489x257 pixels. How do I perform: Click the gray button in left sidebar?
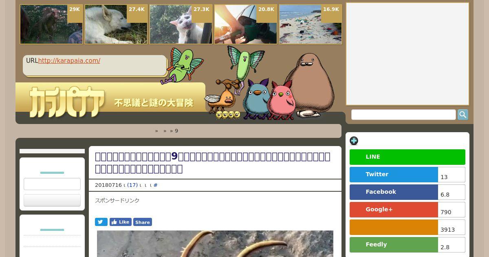52,200
